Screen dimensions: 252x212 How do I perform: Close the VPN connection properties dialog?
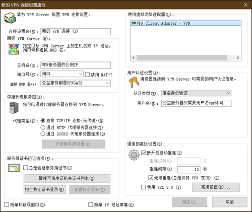pyautogui.click(x=245, y=5)
